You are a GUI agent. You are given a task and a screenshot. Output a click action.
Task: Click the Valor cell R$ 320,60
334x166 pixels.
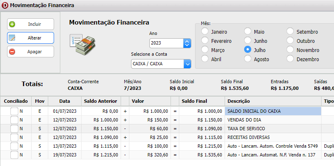point(150,155)
